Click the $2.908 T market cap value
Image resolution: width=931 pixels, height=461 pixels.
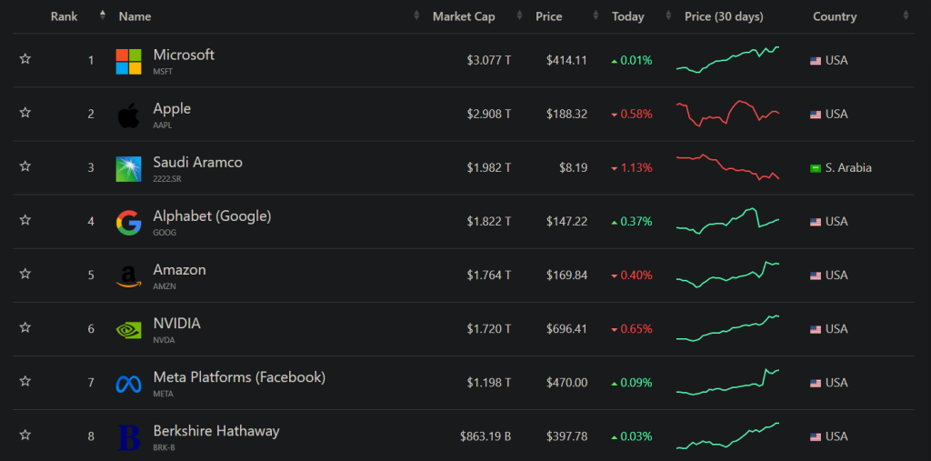click(x=488, y=114)
